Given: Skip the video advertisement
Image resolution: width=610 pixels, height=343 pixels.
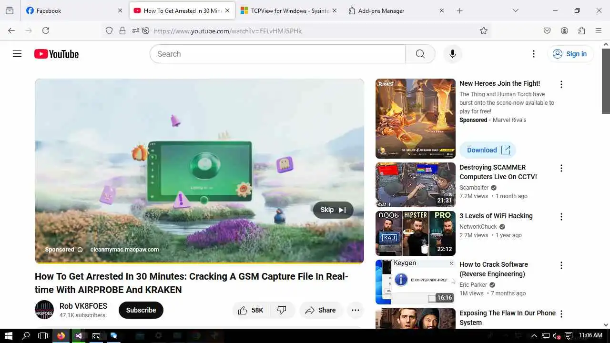Looking at the screenshot, I should click(x=333, y=210).
